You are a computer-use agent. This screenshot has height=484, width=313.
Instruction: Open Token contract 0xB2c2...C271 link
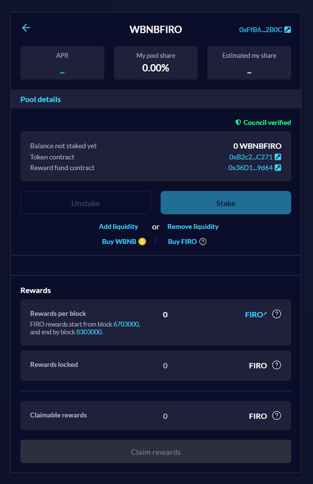coord(251,157)
